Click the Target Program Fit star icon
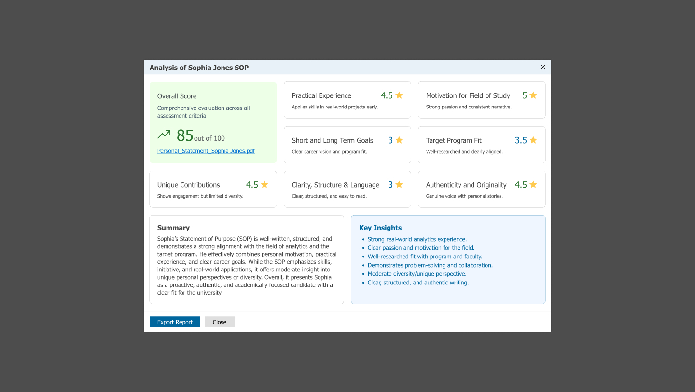Screen dimensions: 695x392 click(x=533, y=140)
